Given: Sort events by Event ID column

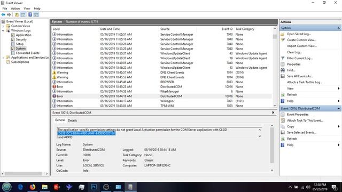Looking at the screenshot, I should [227, 29].
